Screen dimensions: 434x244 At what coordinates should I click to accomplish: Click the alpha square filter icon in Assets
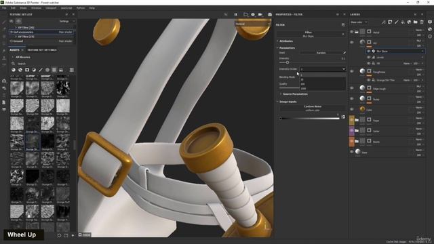point(27,70)
